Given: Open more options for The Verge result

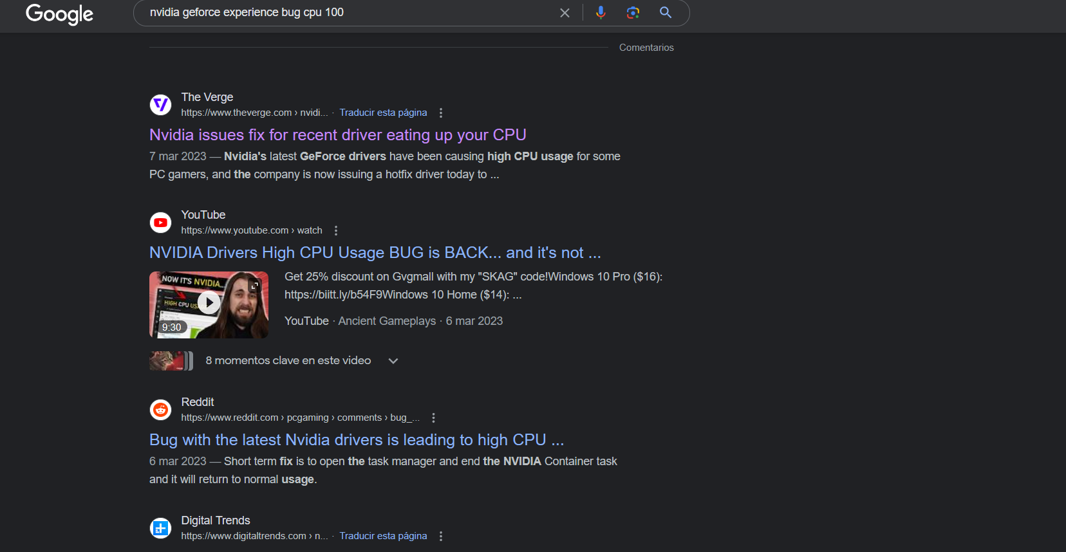Looking at the screenshot, I should [441, 113].
